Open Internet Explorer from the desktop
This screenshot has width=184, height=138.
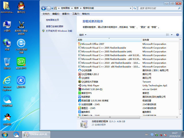[7, 84]
